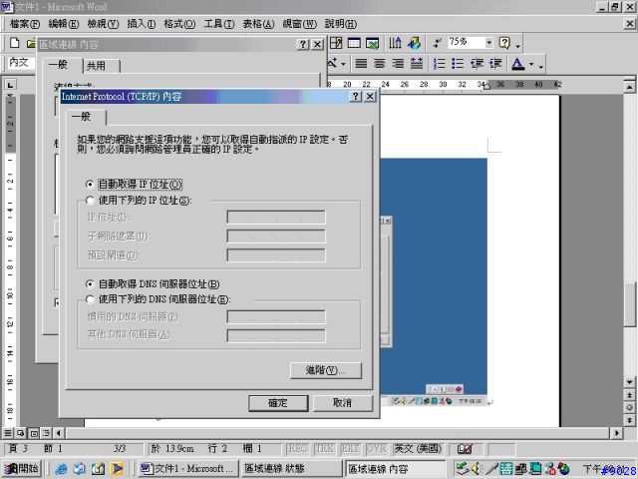This screenshot has width=638, height=479.
Task: Launch Internet Explorer from quick launch
Action: tap(61, 469)
